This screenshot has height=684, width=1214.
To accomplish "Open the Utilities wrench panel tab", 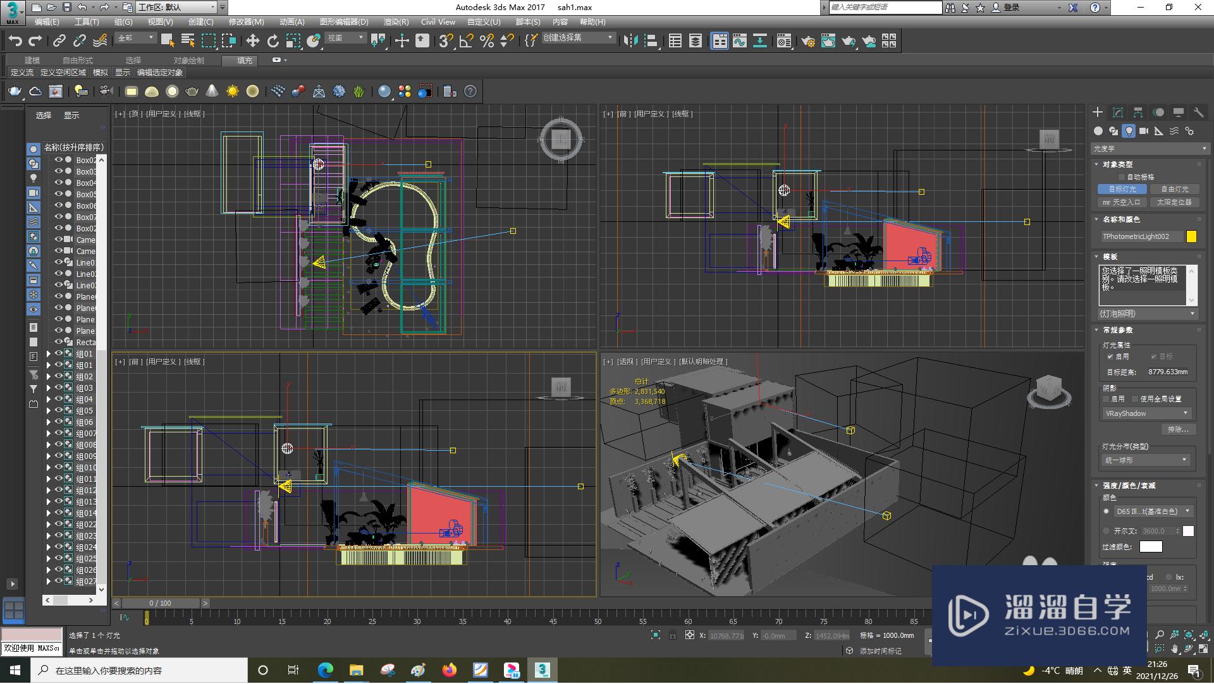I will point(1198,112).
